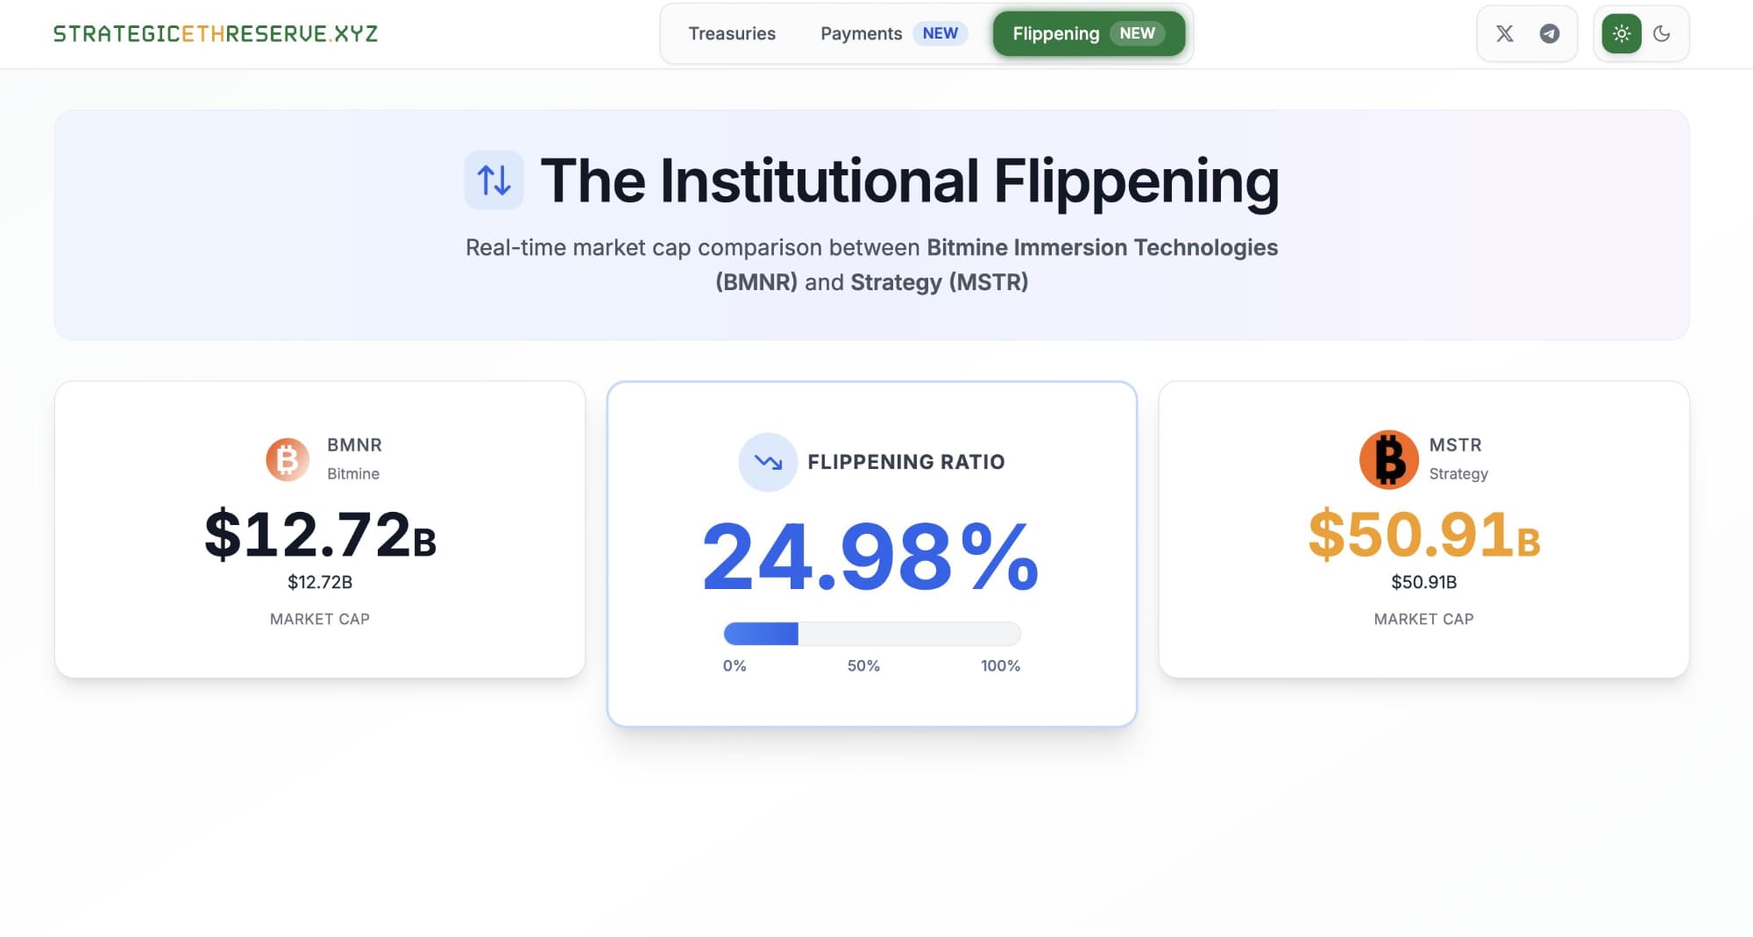Screen dimensions: 1753x937
Task: Go to the Payments tab
Action: click(x=861, y=33)
